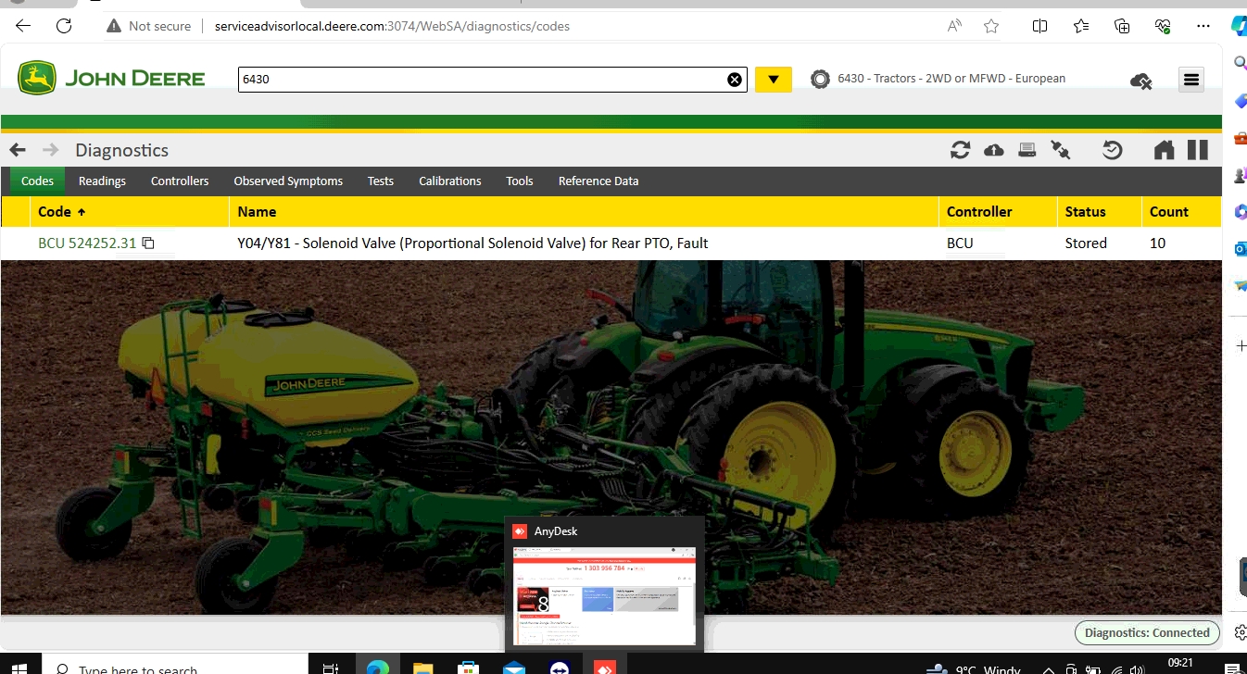Click the John Deere logo
The width and height of the screenshot is (1247, 674).
coord(109,78)
